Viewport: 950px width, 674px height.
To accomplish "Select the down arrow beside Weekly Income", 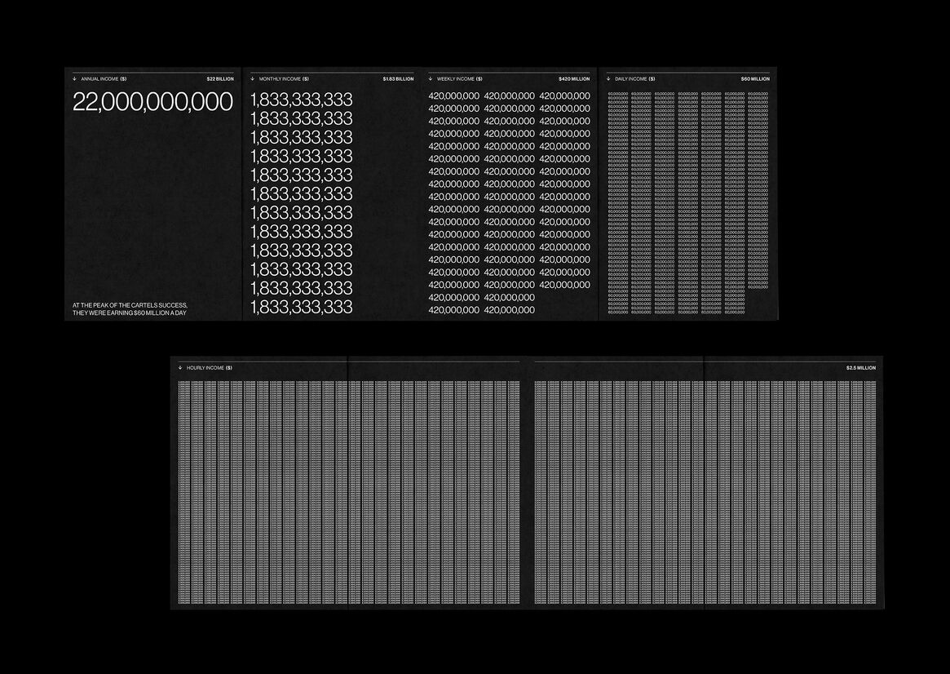I will tap(431, 79).
